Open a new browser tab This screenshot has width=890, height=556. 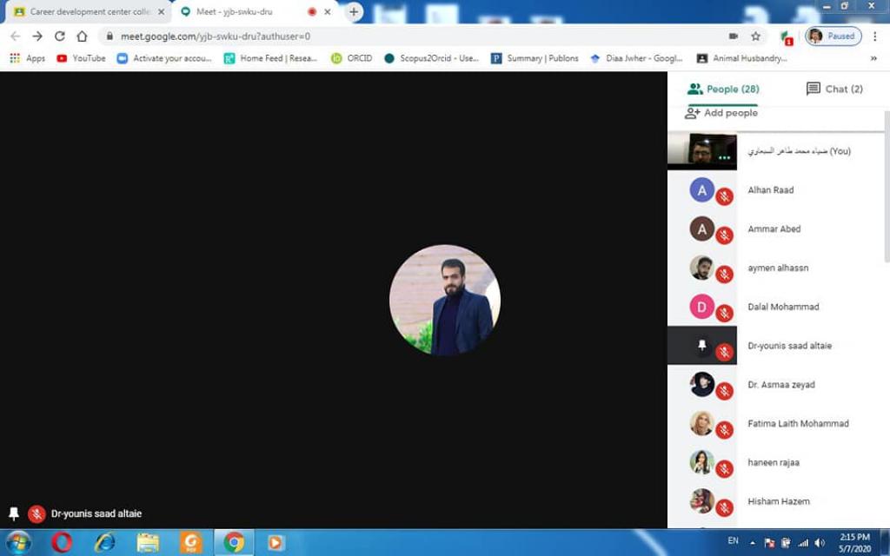coord(354,12)
